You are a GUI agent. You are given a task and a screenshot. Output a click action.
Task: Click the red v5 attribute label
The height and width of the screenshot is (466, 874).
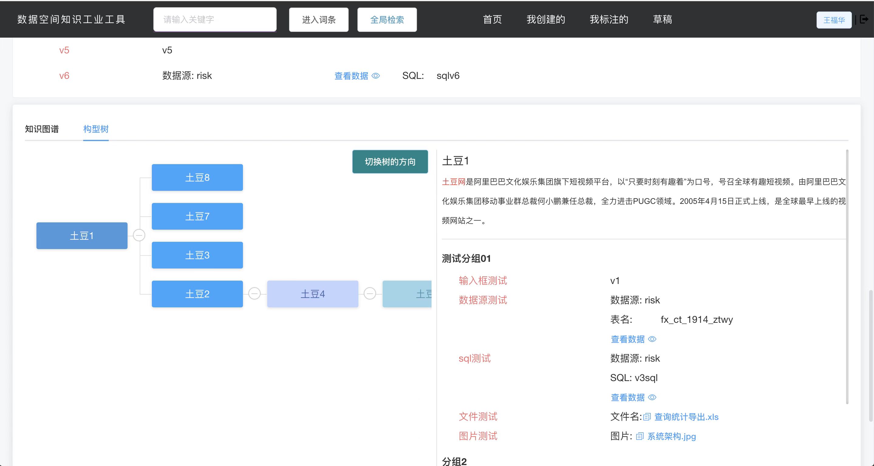click(x=64, y=50)
